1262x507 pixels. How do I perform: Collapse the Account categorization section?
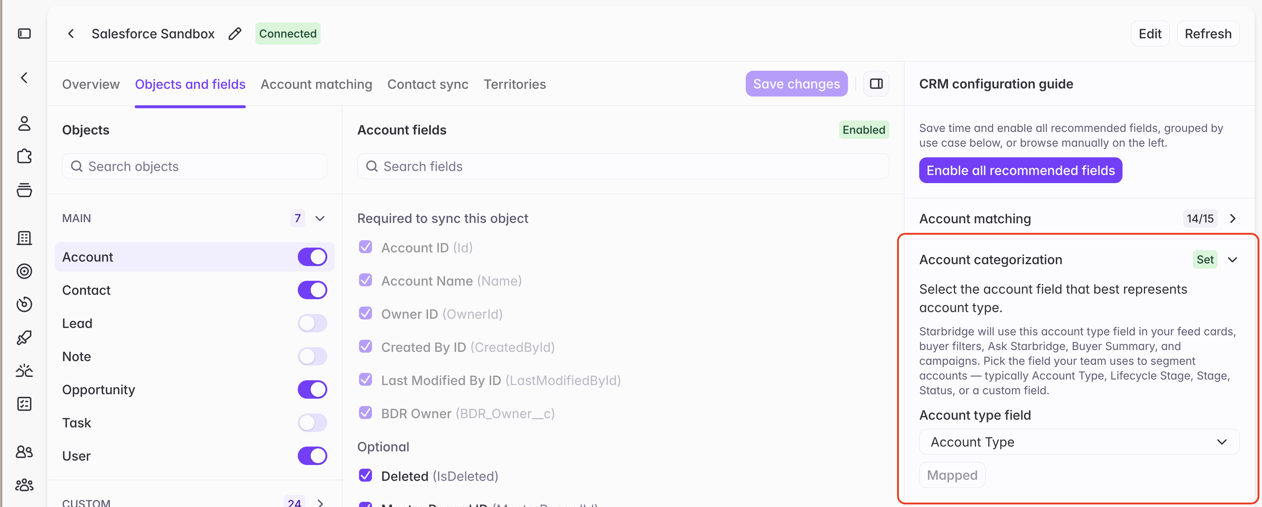pyautogui.click(x=1232, y=259)
